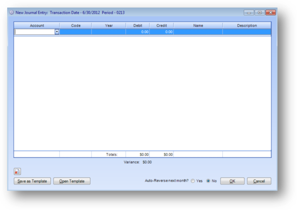
Task: Click the delete row icon above Save as Template
Action: [17, 172]
